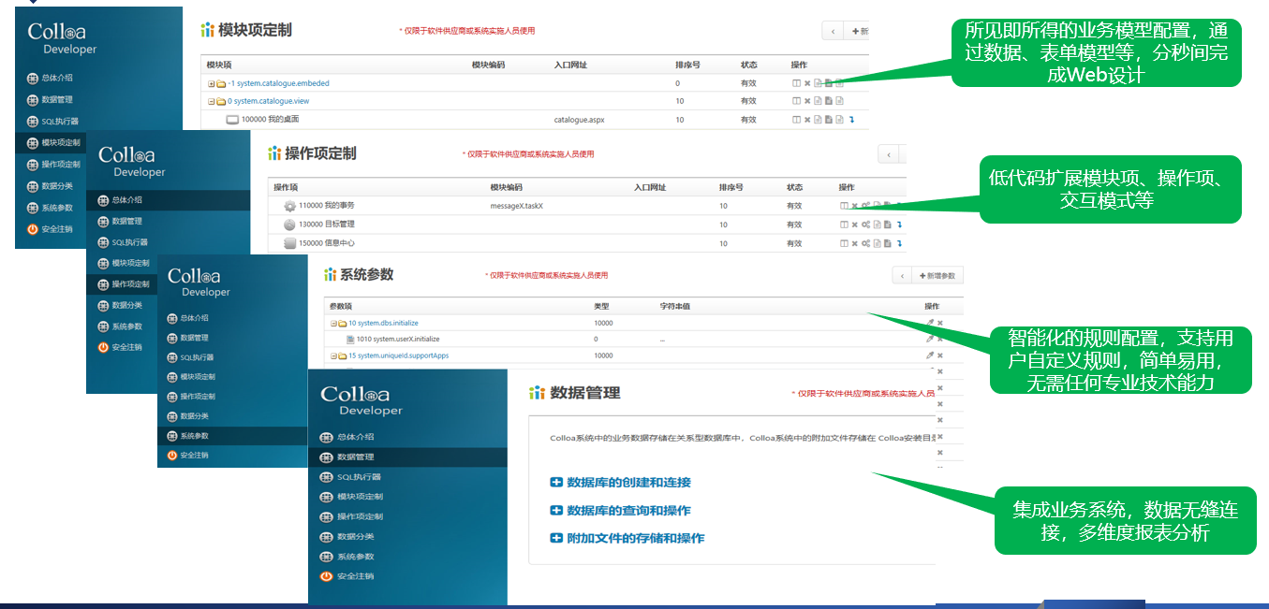The height and width of the screenshot is (609, 1269).
Task: Click blue arrow icon on 目标管理 row
Action: tap(900, 225)
